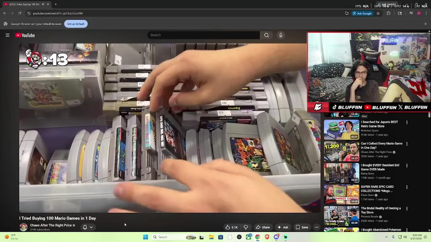The width and height of the screenshot is (431, 242).
Task: Open Chase After The Right Price channel link under title
Action: [51, 226]
